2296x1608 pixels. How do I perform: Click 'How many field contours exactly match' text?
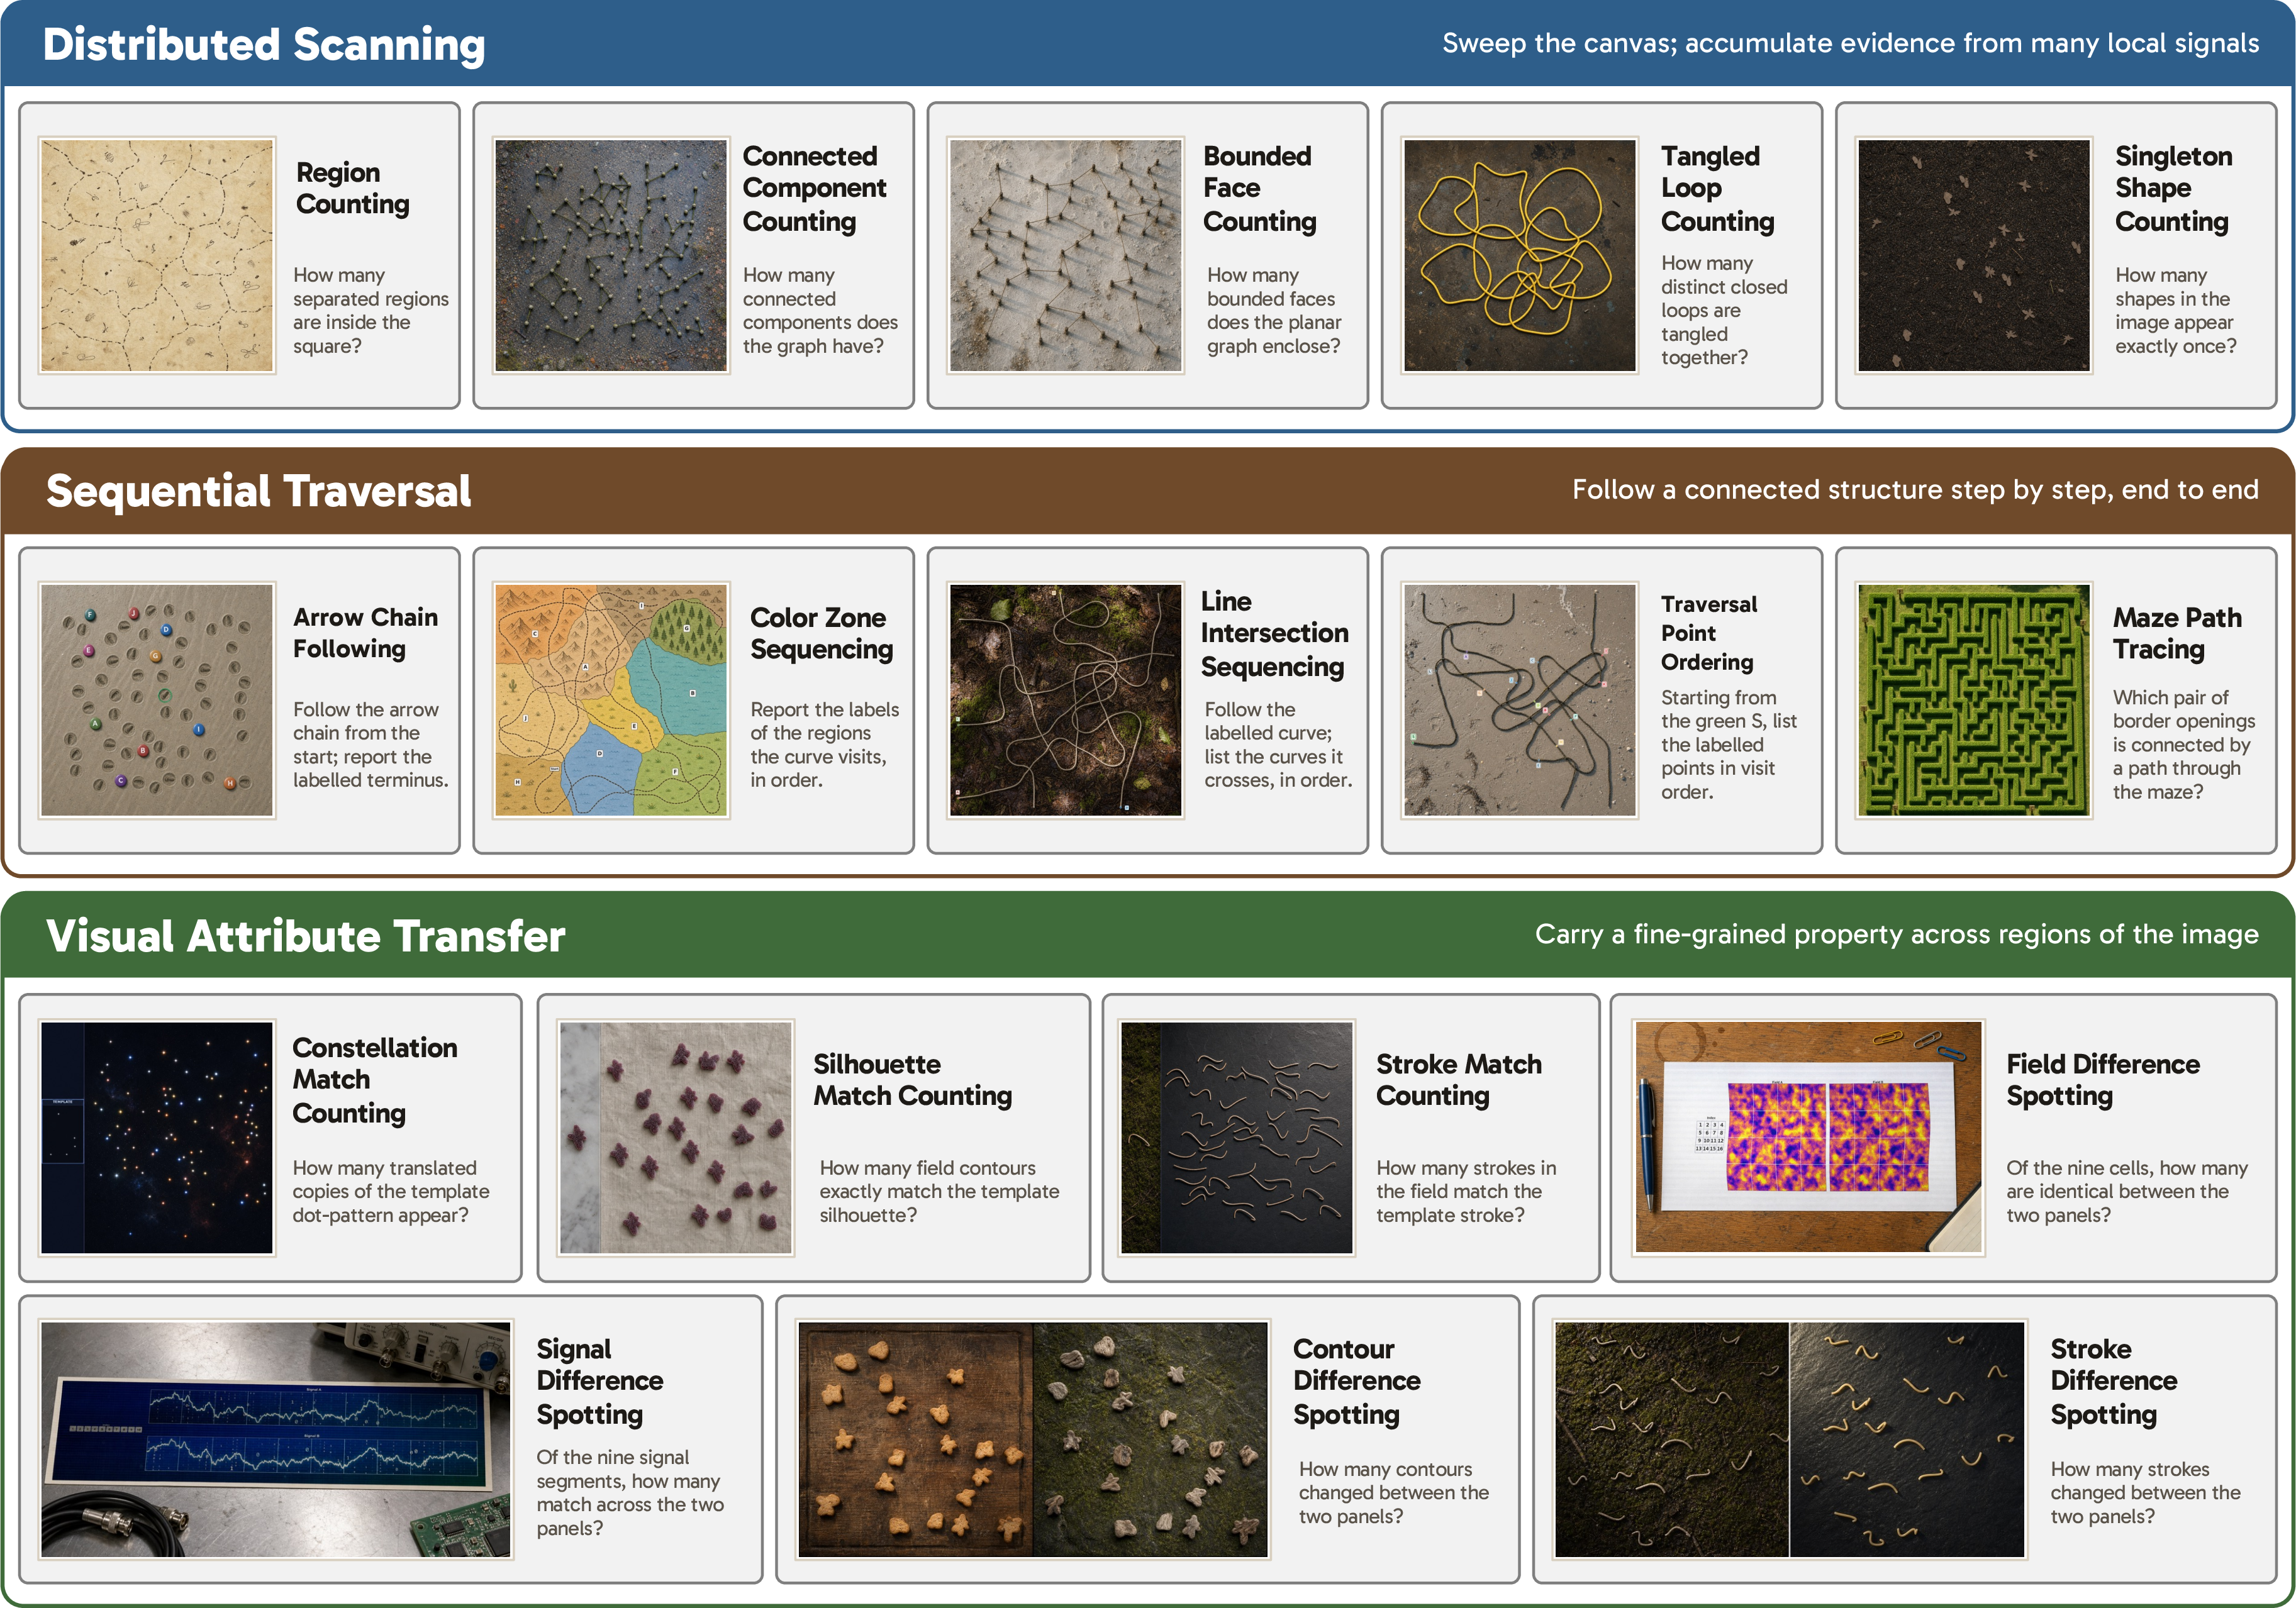pos(939,1191)
